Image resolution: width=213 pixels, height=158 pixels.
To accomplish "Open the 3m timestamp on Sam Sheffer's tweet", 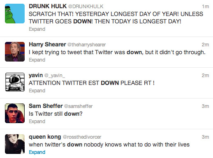I will click(x=205, y=106).
